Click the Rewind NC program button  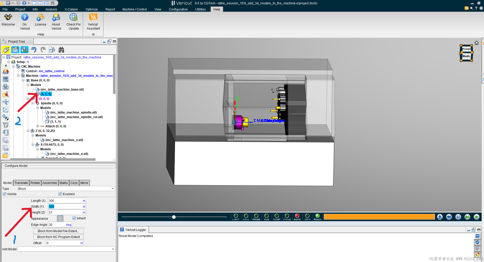coord(449,217)
